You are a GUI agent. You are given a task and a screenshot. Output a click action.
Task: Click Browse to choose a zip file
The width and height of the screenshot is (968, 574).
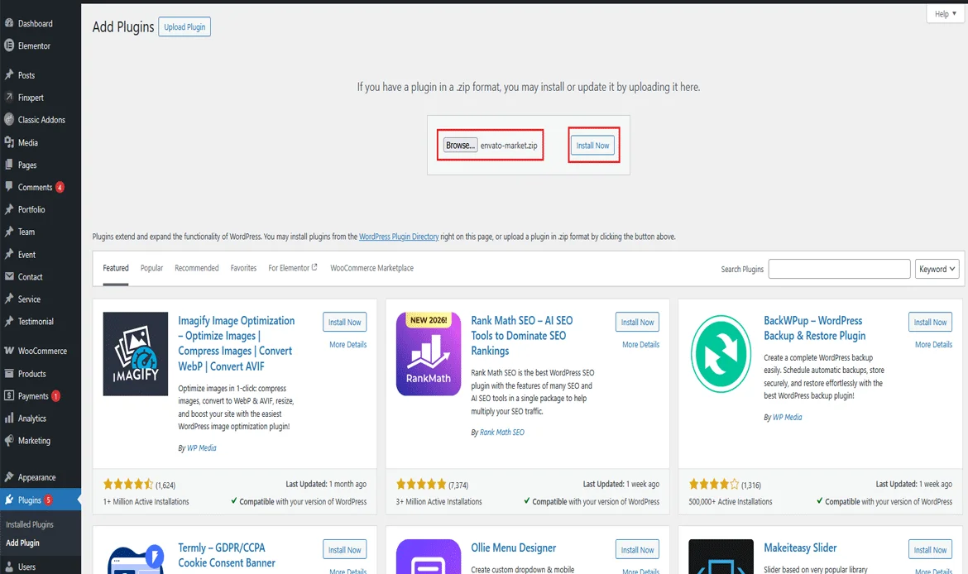[460, 145]
